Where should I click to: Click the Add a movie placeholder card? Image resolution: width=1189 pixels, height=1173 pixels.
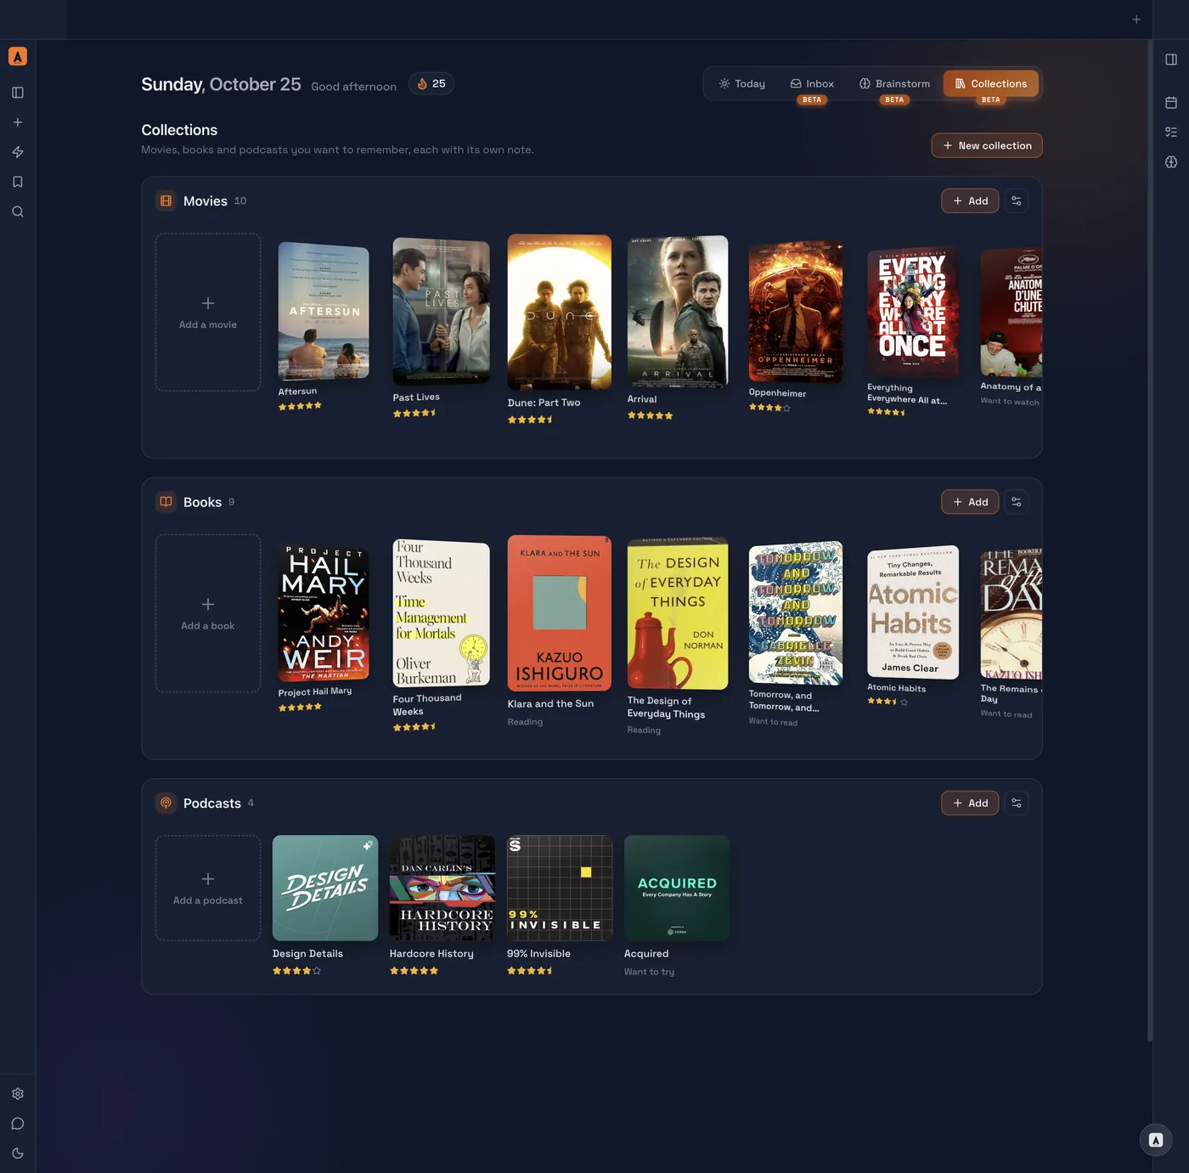click(x=208, y=313)
